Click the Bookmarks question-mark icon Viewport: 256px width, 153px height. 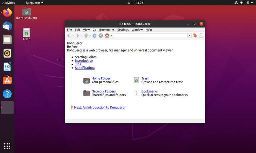(x=136, y=93)
